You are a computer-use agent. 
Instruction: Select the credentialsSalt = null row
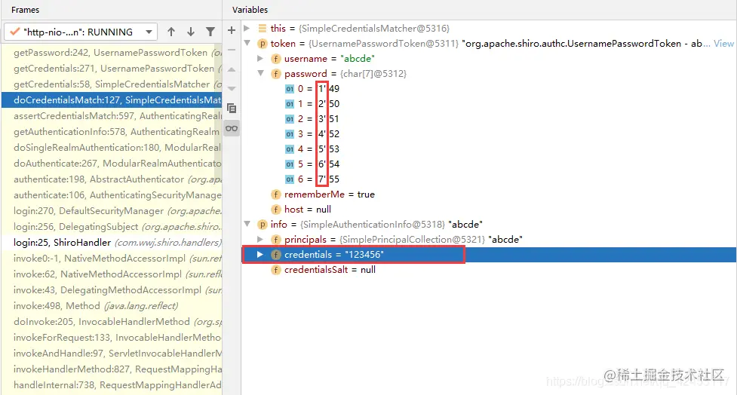489,270
